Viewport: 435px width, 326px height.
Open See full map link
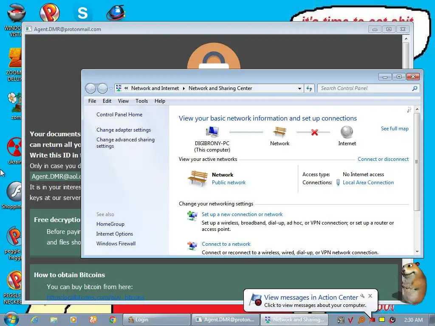[395, 129]
